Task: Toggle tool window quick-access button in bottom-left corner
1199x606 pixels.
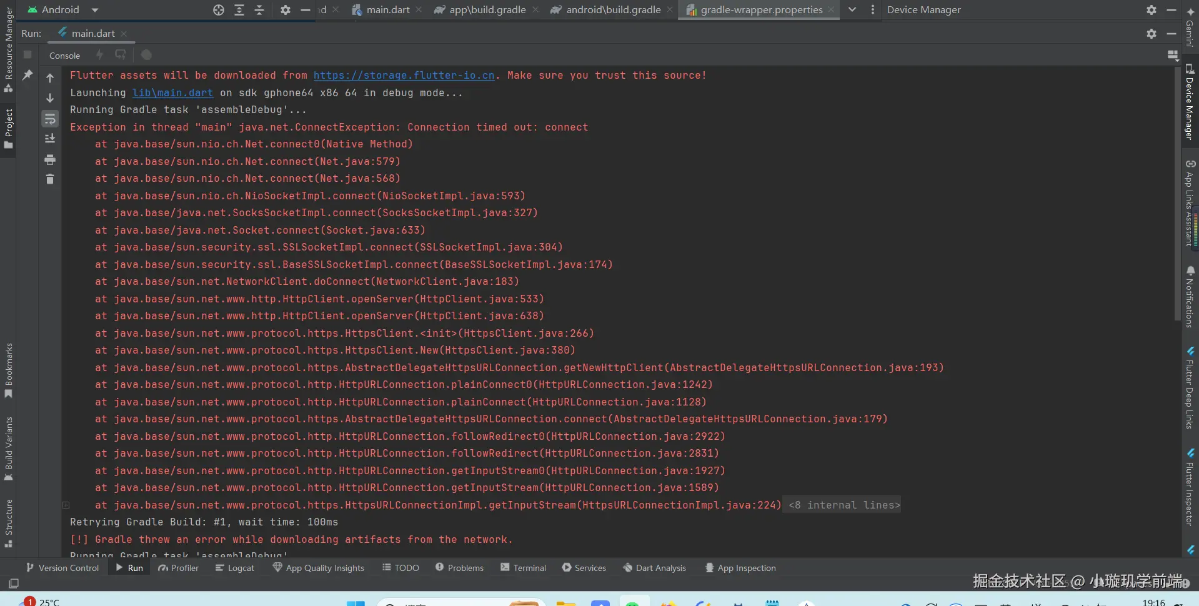Action: point(13,583)
